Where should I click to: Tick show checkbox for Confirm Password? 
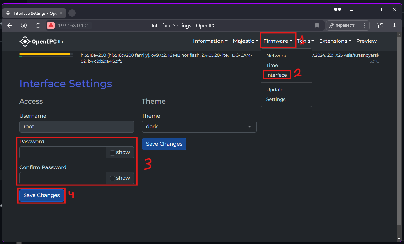(x=113, y=178)
